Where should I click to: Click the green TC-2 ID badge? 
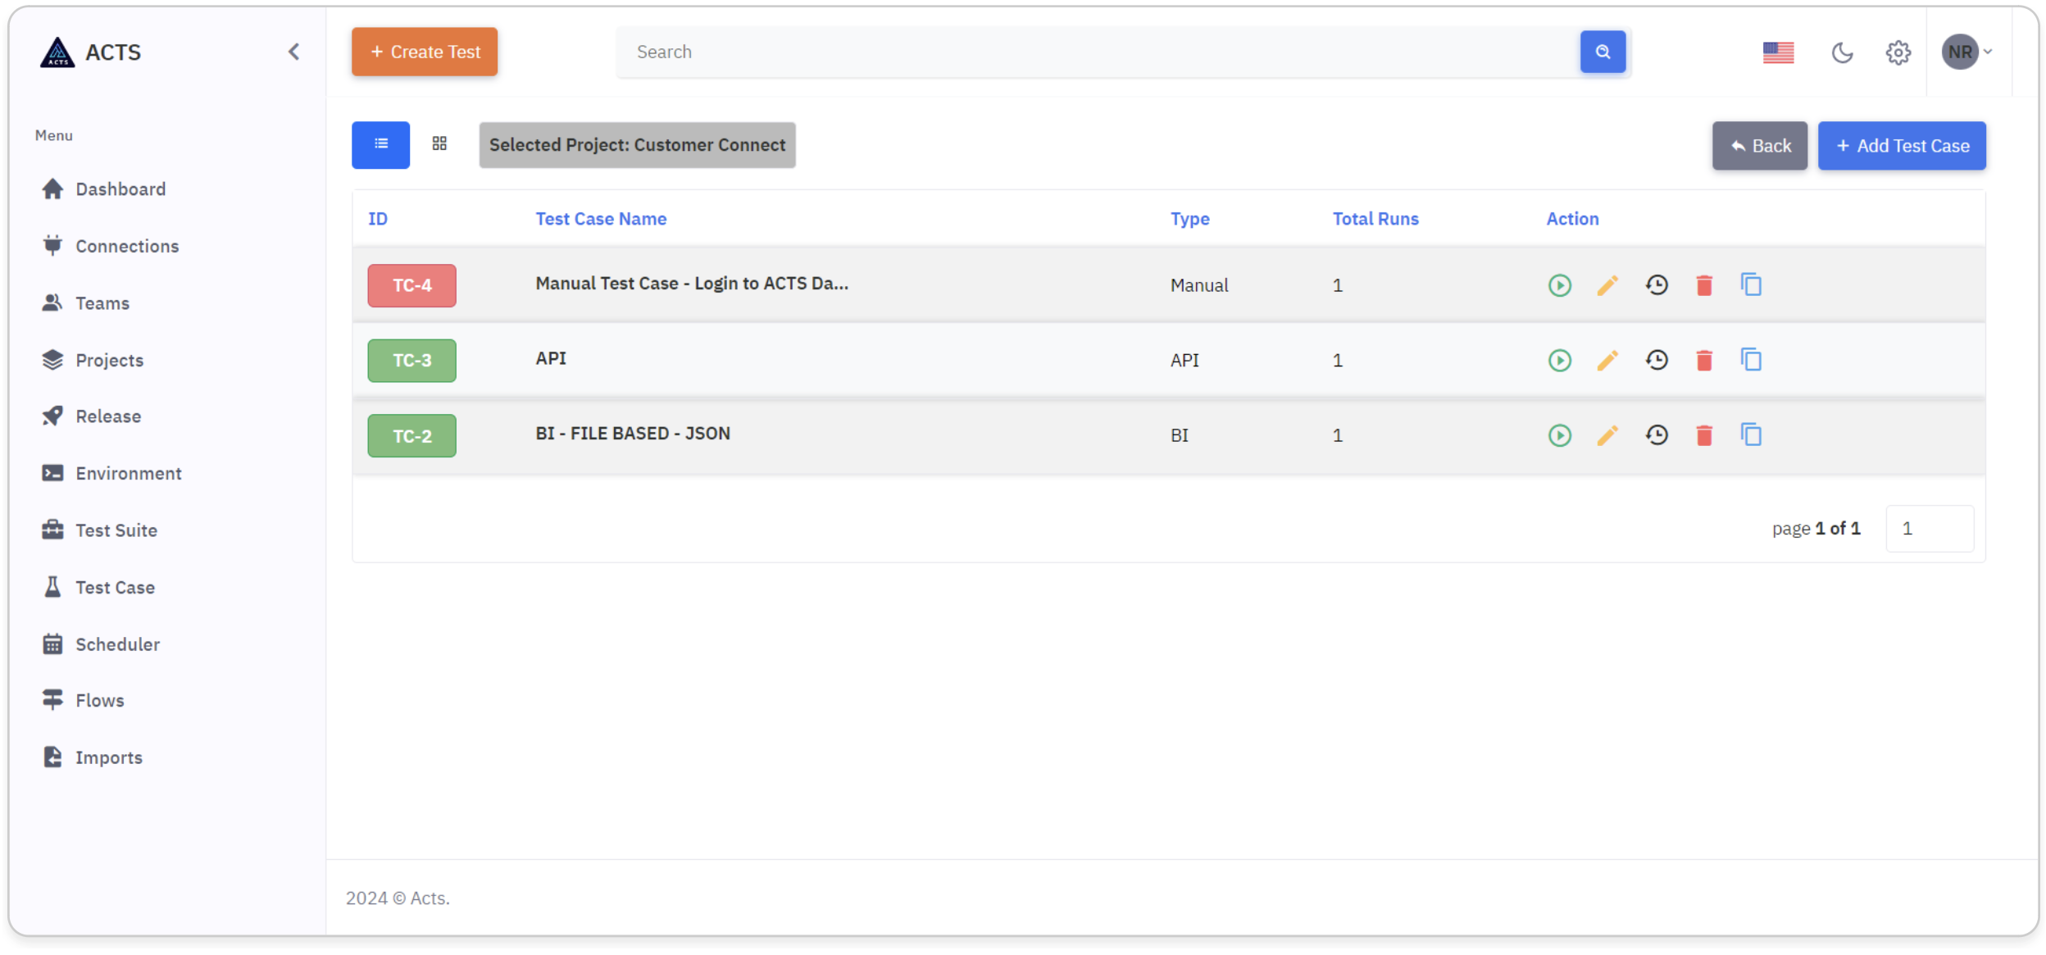[411, 436]
